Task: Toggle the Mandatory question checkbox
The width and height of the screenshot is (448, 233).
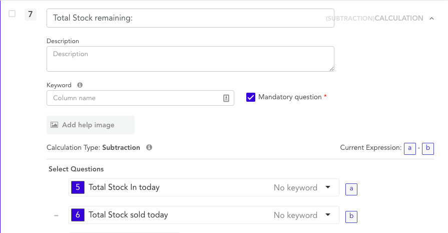Action: [x=251, y=97]
